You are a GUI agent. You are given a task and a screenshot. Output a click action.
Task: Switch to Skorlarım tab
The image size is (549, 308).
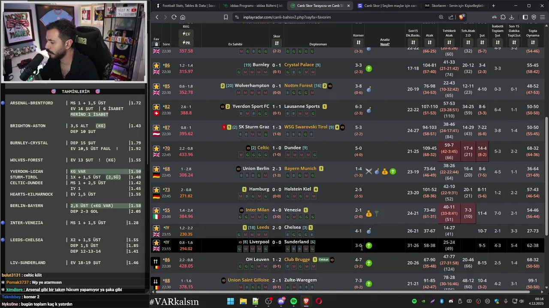tap(454, 6)
